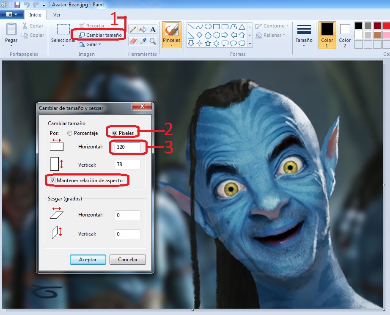Select the Text tool
Screen dimensions: 390x315
[153, 29]
